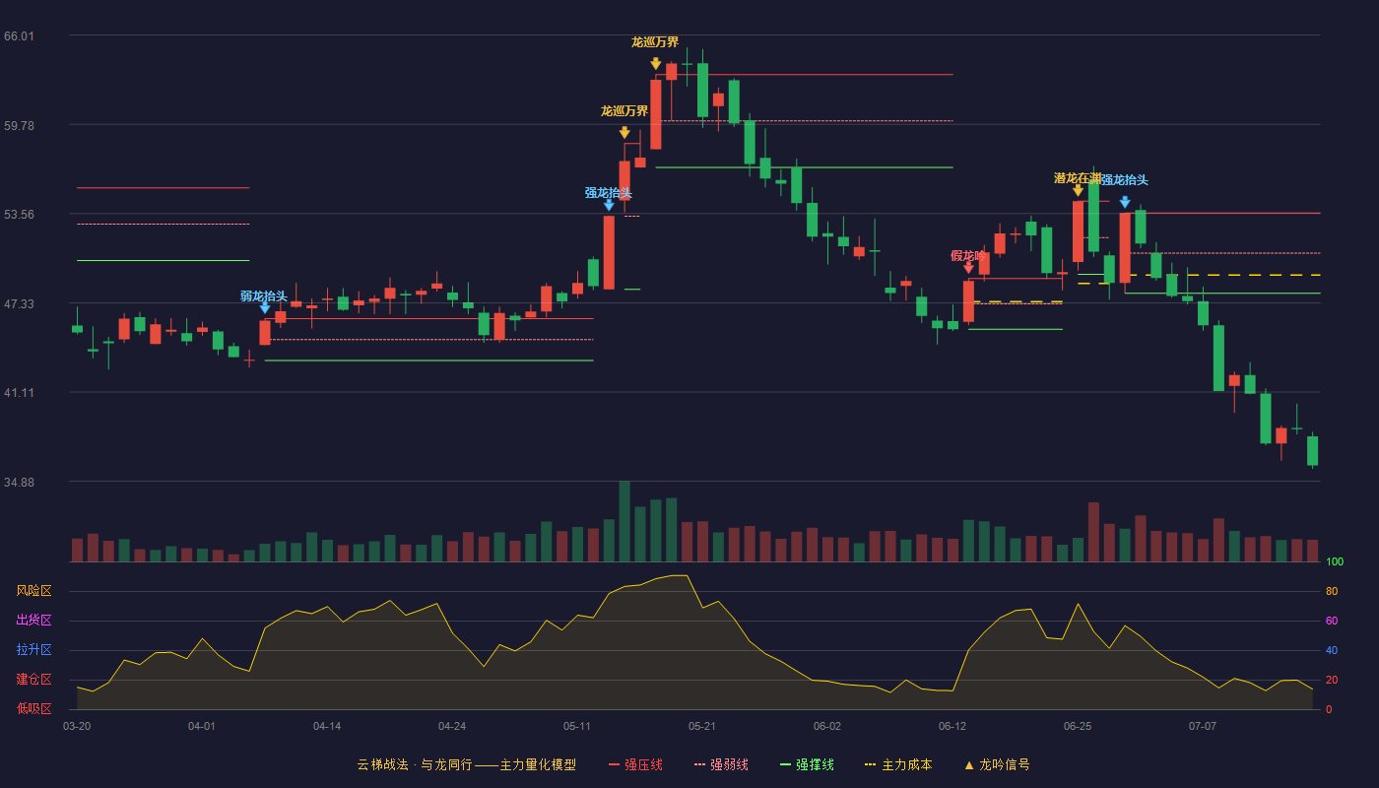Click the 假龙吟 red arrow signal marker
Viewport: 1379px width, 788px height.
[969, 268]
